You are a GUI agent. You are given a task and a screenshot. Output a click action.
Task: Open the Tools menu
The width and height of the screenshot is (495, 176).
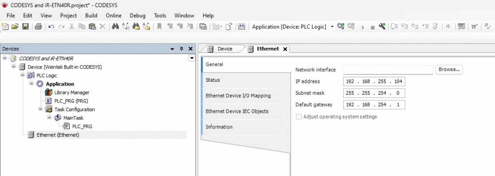point(160,15)
